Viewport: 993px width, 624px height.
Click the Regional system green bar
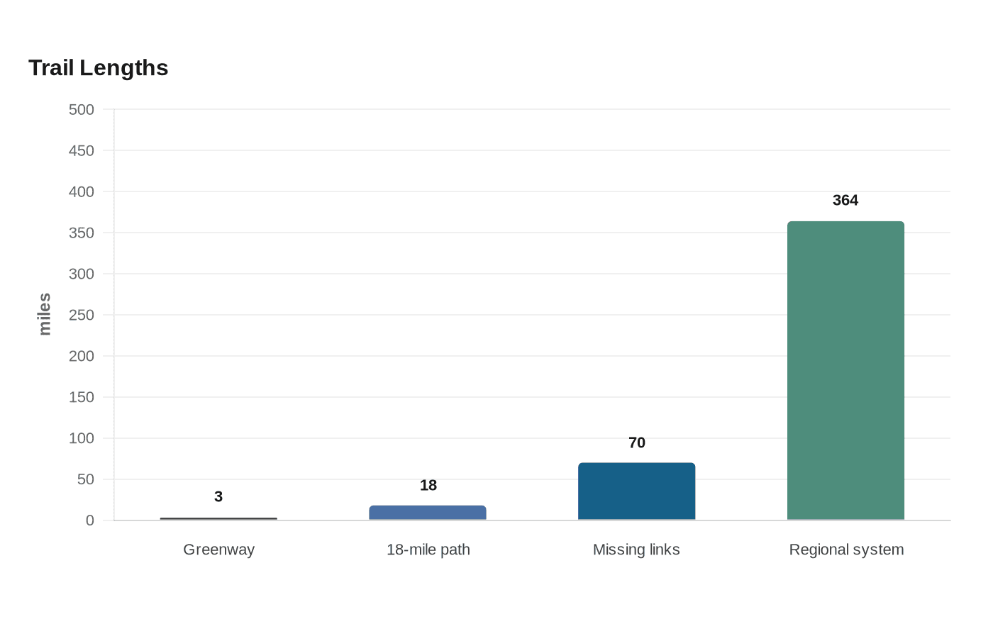[845, 371]
